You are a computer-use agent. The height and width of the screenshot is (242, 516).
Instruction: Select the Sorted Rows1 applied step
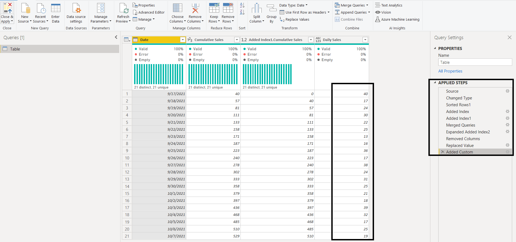tap(458, 105)
